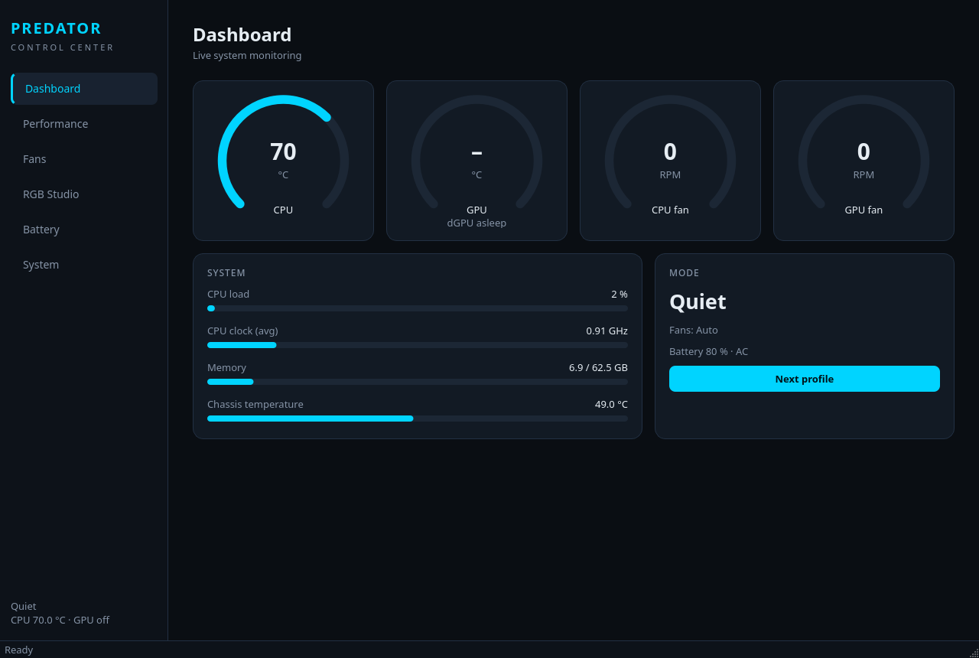Click the Memory usage bar
Viewport: 979px width, 658px height.
pos(418,382)
